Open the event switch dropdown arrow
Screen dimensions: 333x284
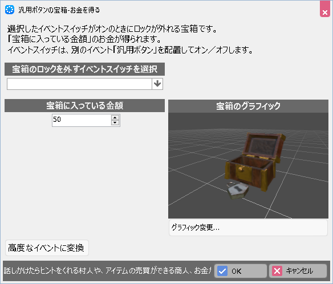coord(157,84)
